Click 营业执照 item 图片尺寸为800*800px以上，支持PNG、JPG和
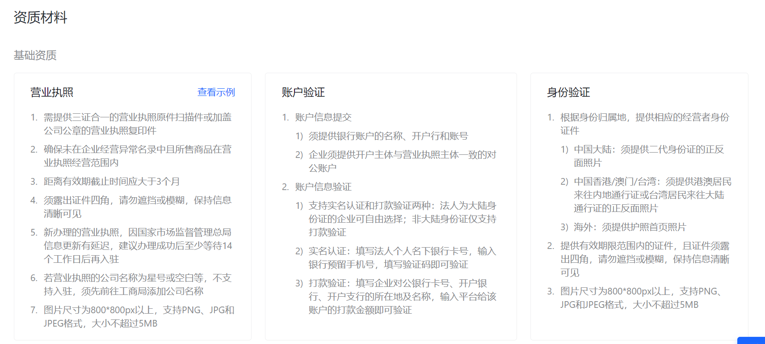Viewport: 765px width, 344px height. (x=139, y=317)
